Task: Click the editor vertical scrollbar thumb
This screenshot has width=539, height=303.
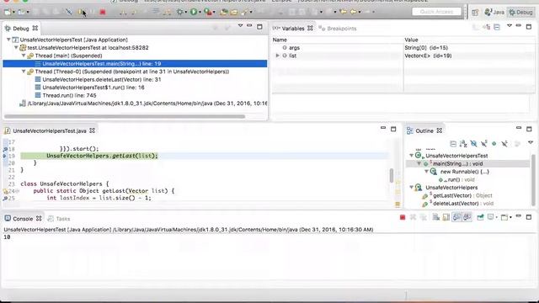Action: [391, 176]
